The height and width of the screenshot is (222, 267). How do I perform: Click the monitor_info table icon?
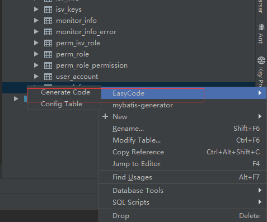pyautogui.click(x=48, y=21)
